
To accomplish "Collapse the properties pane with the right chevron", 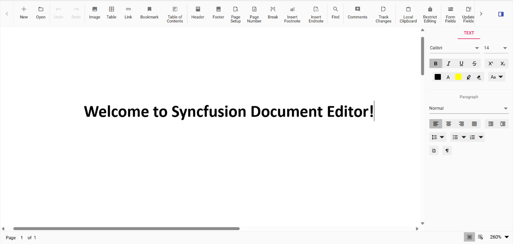I will pos(481,14).
